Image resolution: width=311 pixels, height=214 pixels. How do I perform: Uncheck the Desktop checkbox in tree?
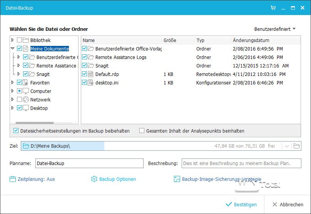click(19, 108)
